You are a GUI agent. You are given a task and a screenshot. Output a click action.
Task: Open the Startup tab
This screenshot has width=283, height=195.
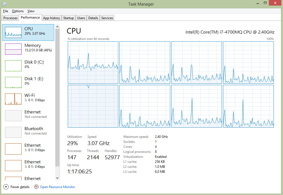68,18
